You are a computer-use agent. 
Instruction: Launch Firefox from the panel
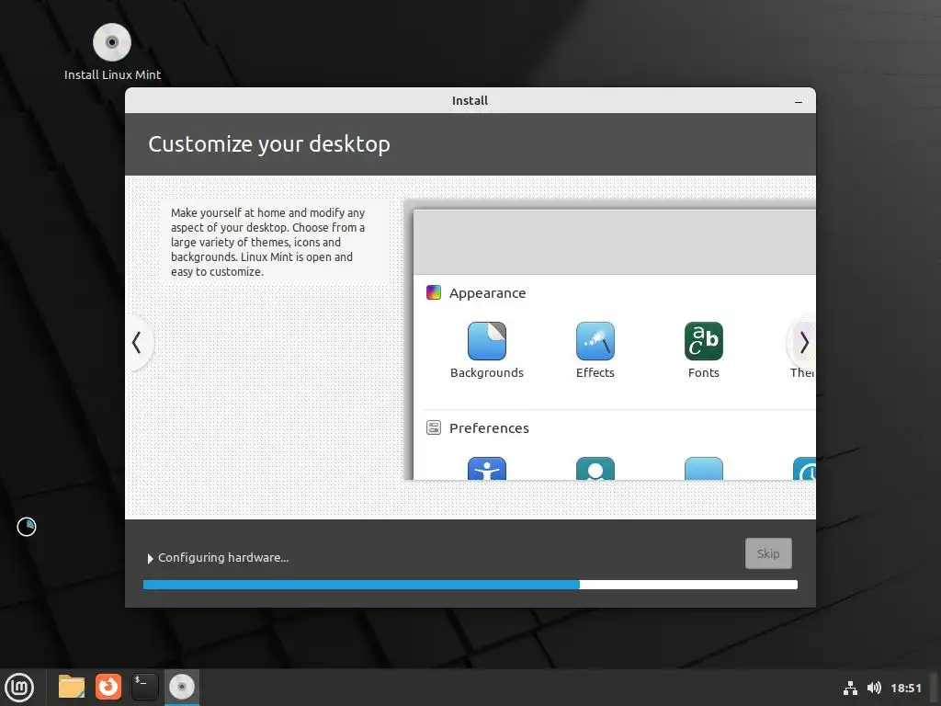(x=108, y=687)
